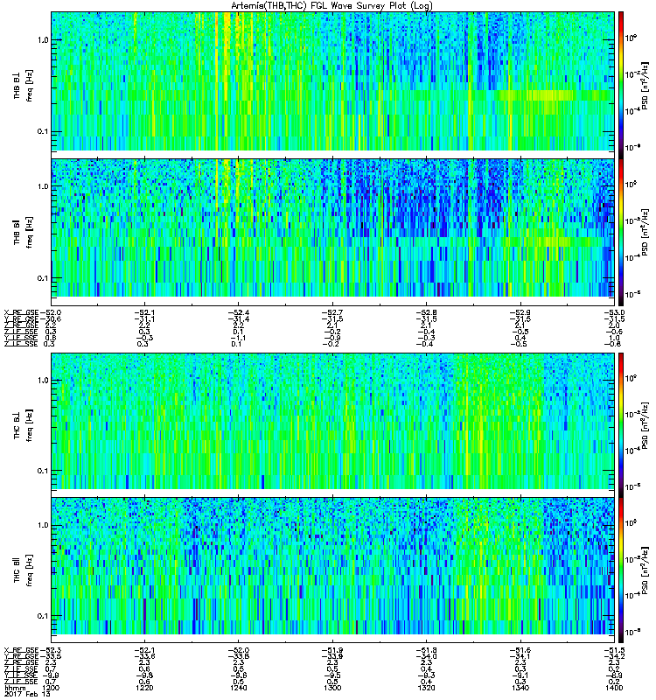This screenshot has height=700, width=656.
Task: Click the THC B-perpendicular spectrogram panel
Action: click(x=333, y=421)
